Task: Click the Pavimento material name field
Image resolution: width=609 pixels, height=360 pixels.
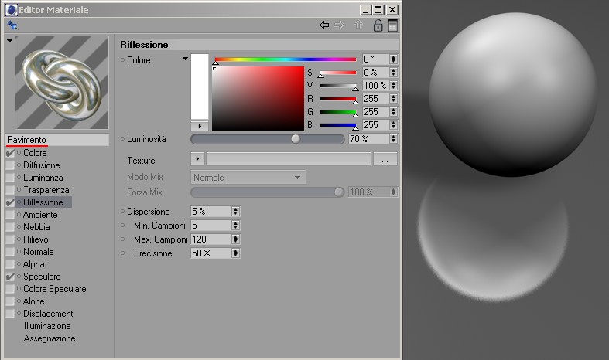Action: pyautogui.click(x=57, y=140)
